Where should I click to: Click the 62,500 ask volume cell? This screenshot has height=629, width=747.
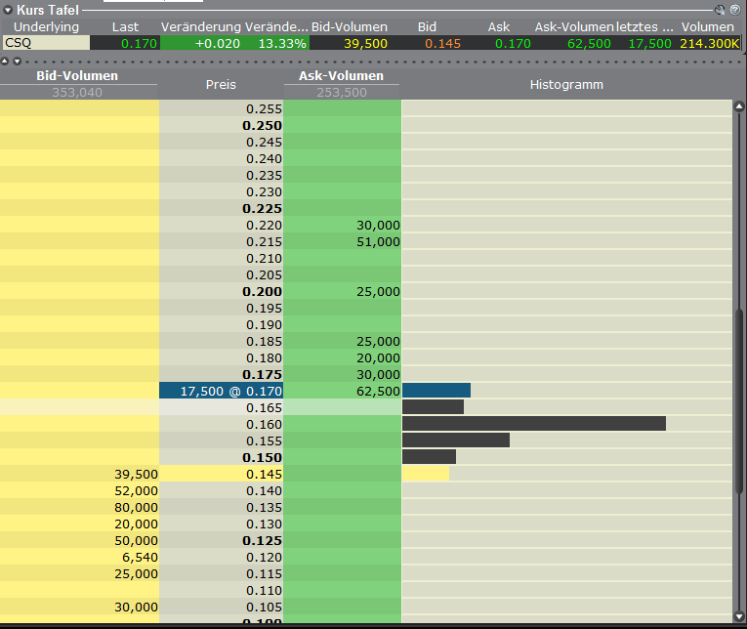tap(342, 391)
